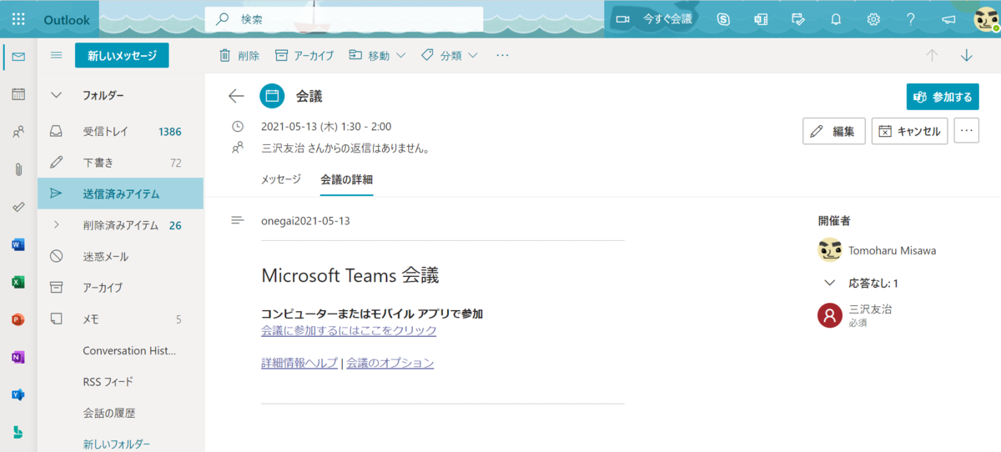Open the To Do checkmark icon
1001x452 pixels.
18,207
